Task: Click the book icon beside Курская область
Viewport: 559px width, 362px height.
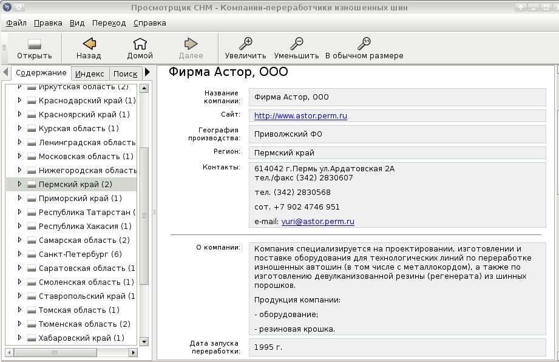Action: coord(32,129)
